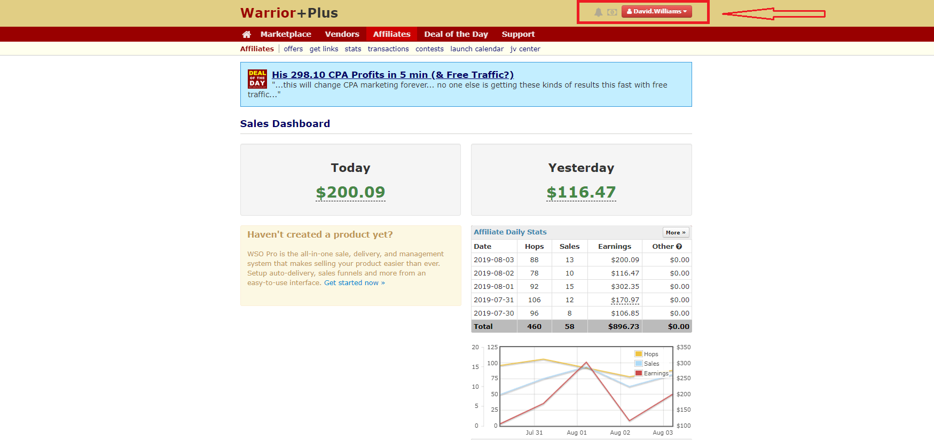Toggle the Earnings legend swatch
The image size is (934, 440).
[x=638, y=373]
